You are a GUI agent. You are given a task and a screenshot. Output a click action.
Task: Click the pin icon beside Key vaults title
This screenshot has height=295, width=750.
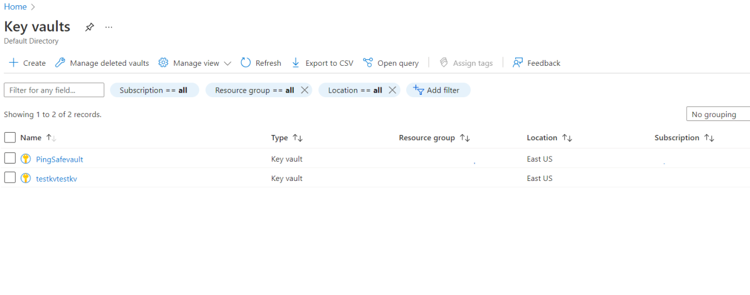pos(89,27)
